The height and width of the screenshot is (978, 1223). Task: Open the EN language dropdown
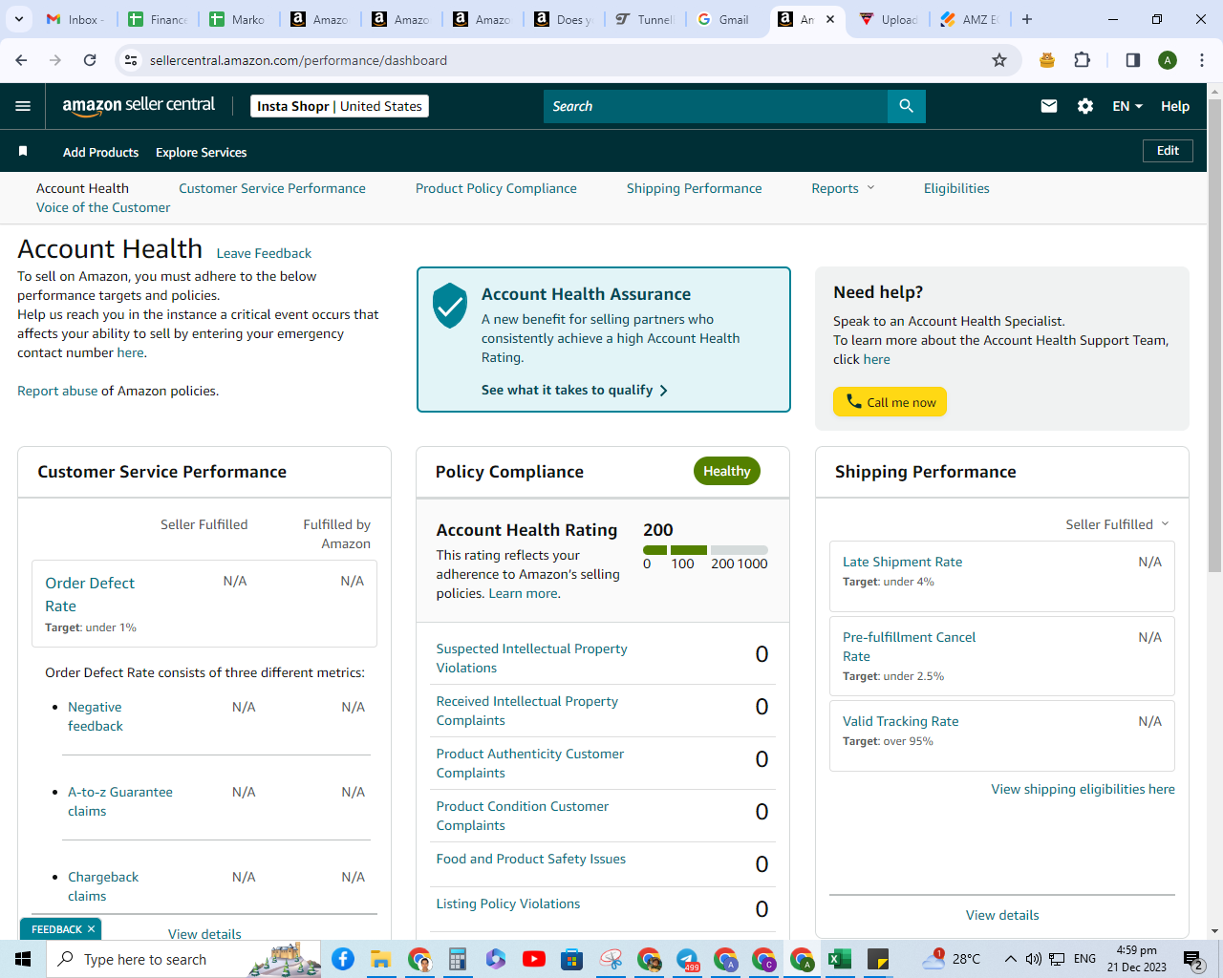(x=1127, y=106)
